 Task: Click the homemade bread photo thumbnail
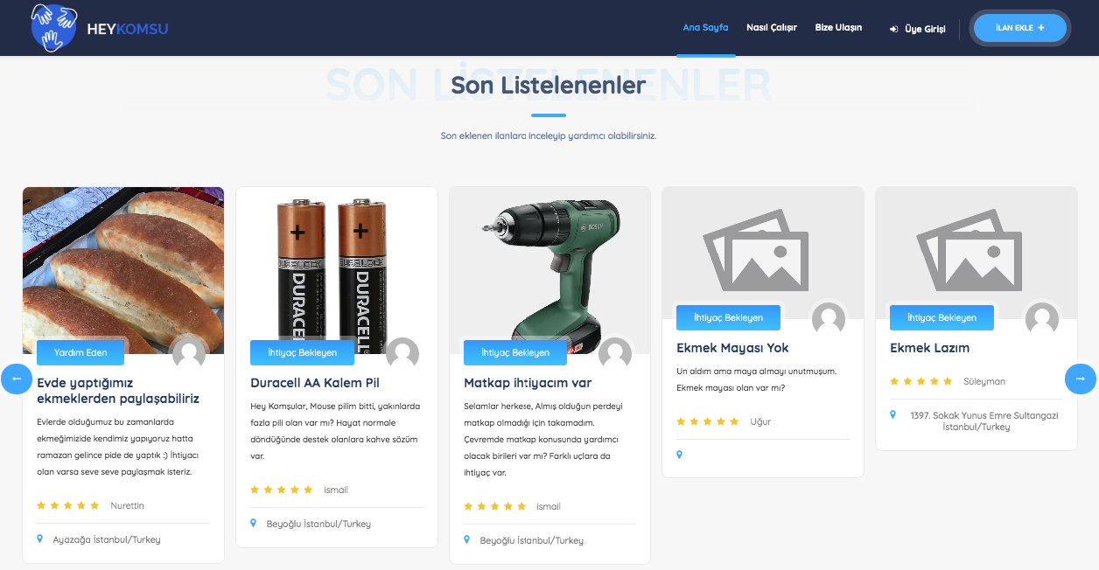point(123,270)
